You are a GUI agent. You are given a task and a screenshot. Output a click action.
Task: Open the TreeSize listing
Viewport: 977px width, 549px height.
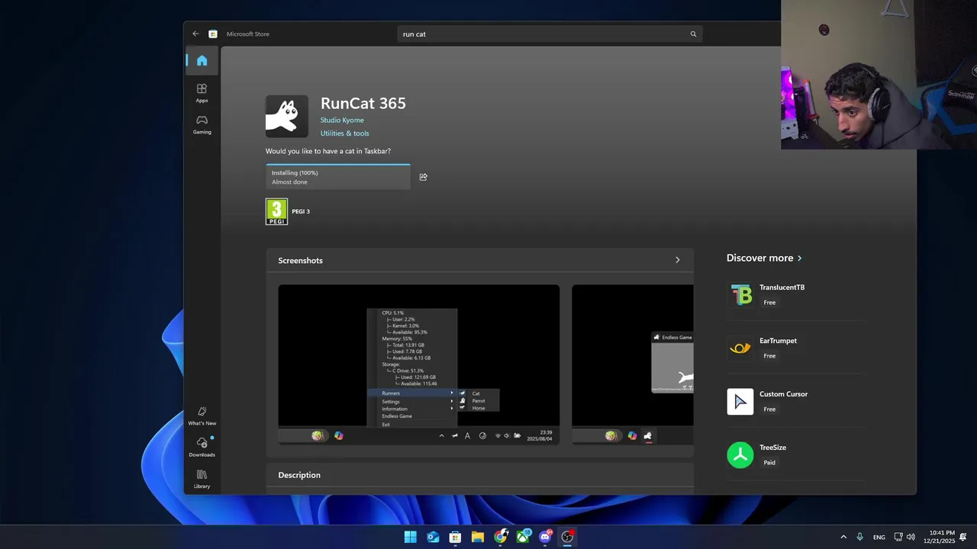point(796,454)
